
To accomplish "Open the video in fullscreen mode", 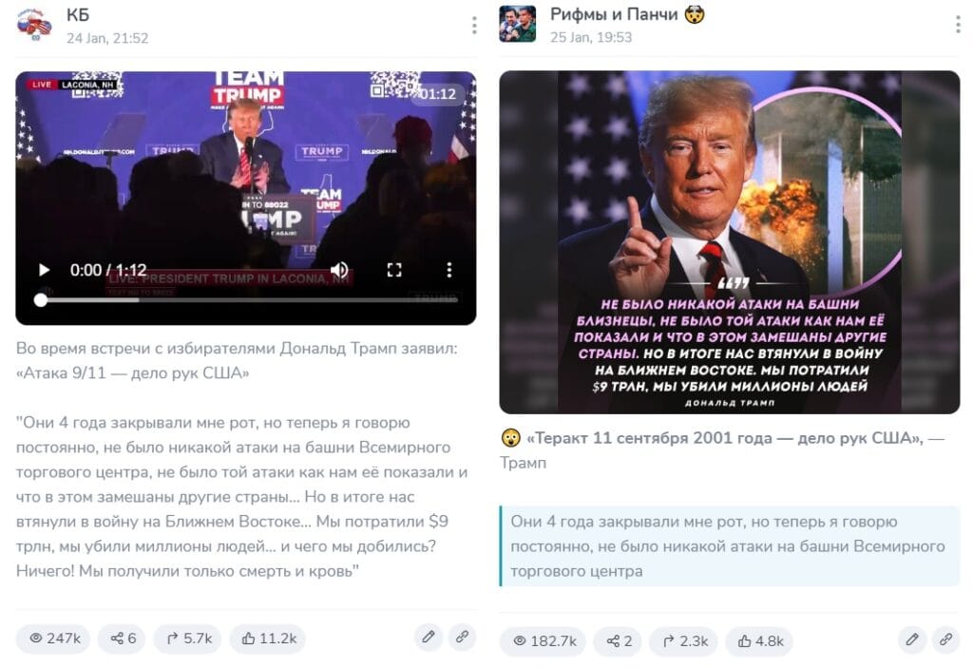I will (x=394, y=270).
